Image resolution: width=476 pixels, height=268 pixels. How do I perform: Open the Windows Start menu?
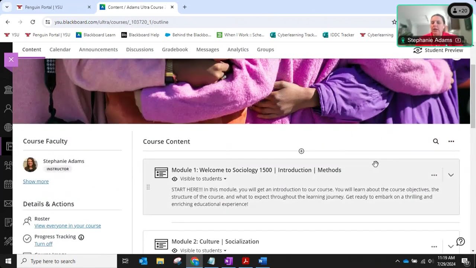pos(8,261)
